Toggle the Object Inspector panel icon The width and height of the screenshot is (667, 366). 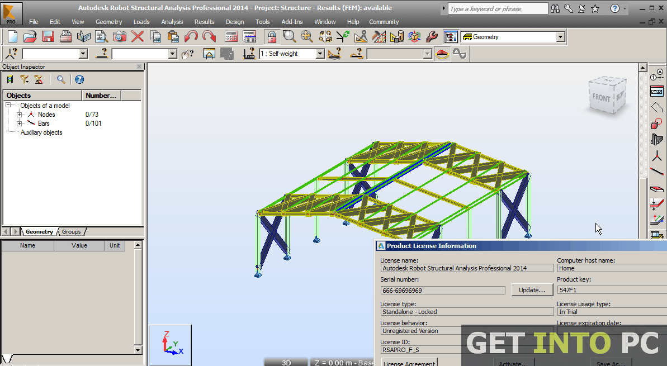451,37
